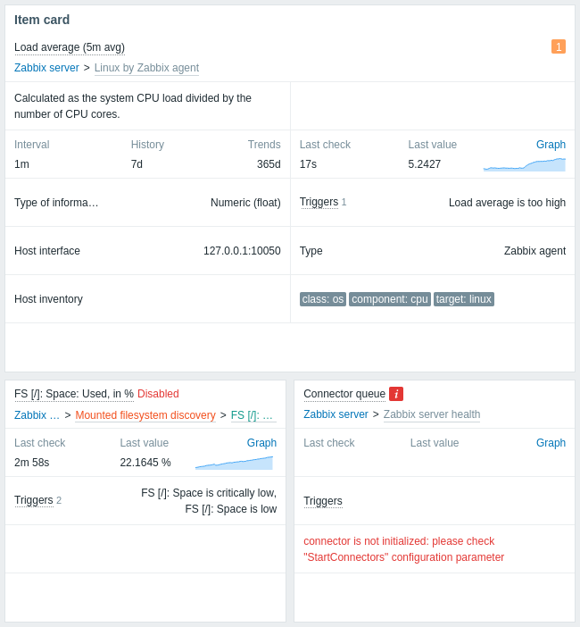Open the FS Space Used item name

[x=74, y=394]
